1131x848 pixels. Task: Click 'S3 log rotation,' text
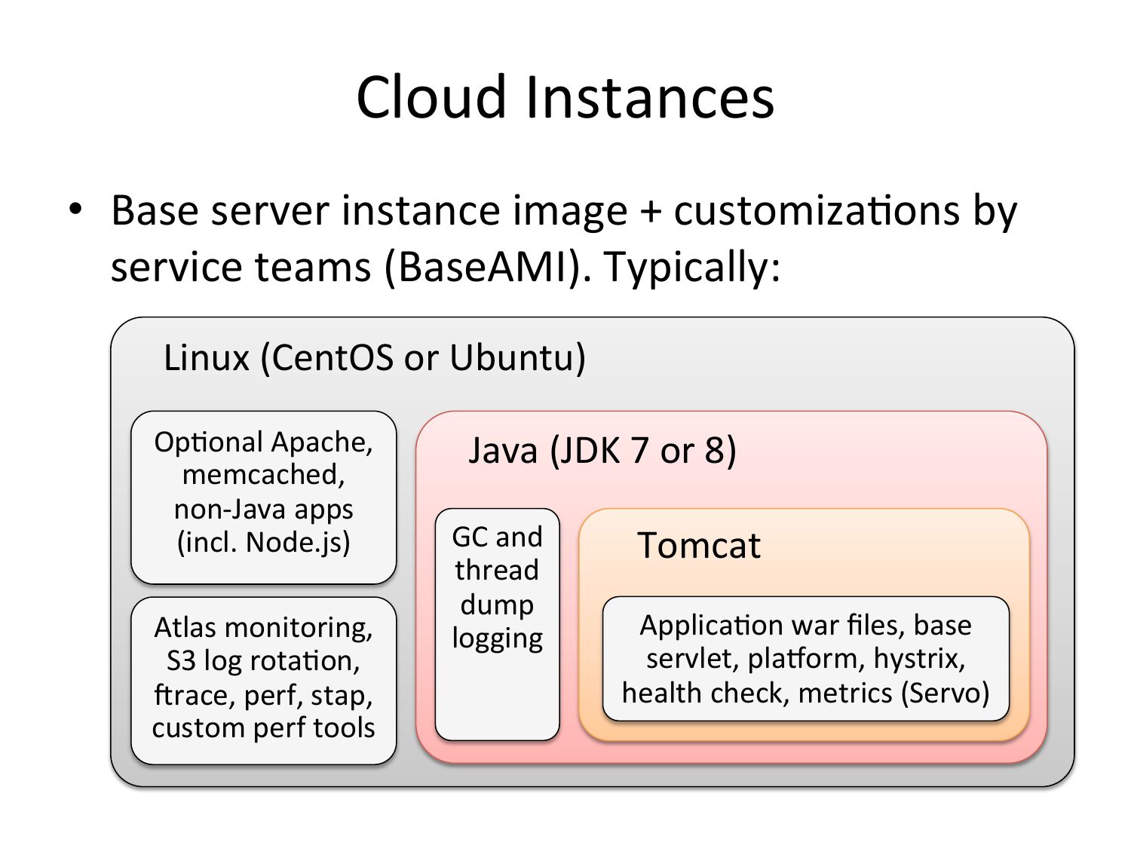coord(263,661)
